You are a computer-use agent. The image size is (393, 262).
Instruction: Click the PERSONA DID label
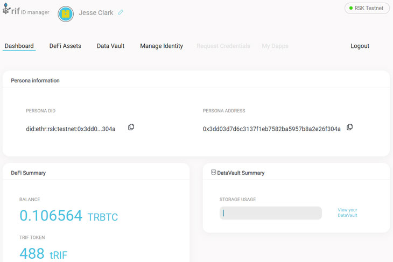[40, 111]
